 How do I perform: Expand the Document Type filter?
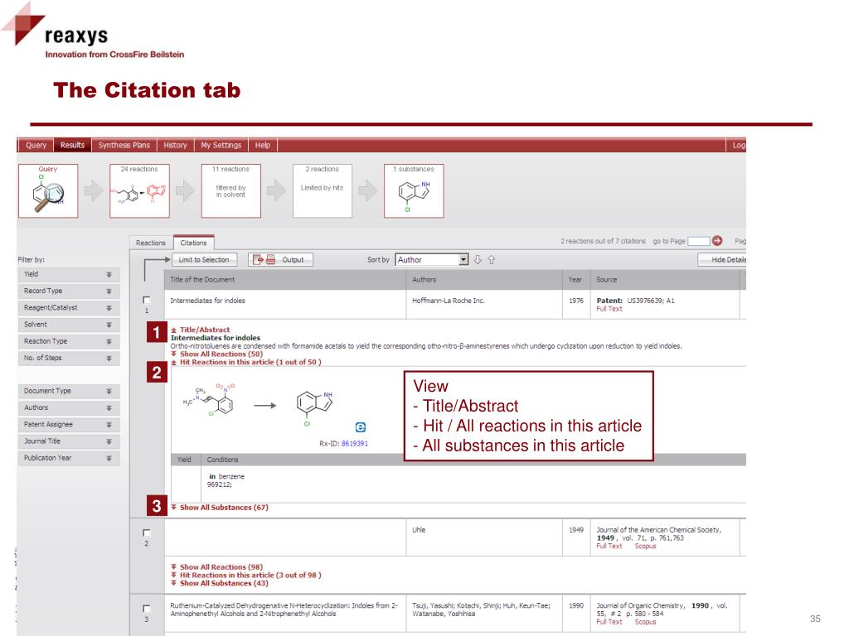(x=68, y=391)
